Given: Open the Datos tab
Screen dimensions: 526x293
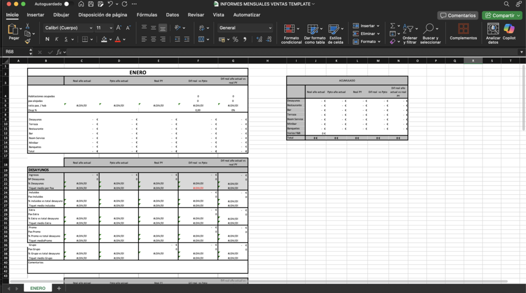Looking at the screenshot, I should point(172,15).
